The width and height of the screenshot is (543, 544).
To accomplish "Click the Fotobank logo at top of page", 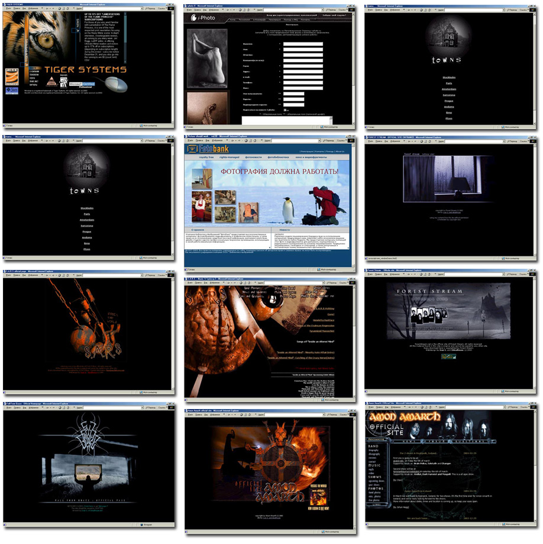I will coord(208,149).
